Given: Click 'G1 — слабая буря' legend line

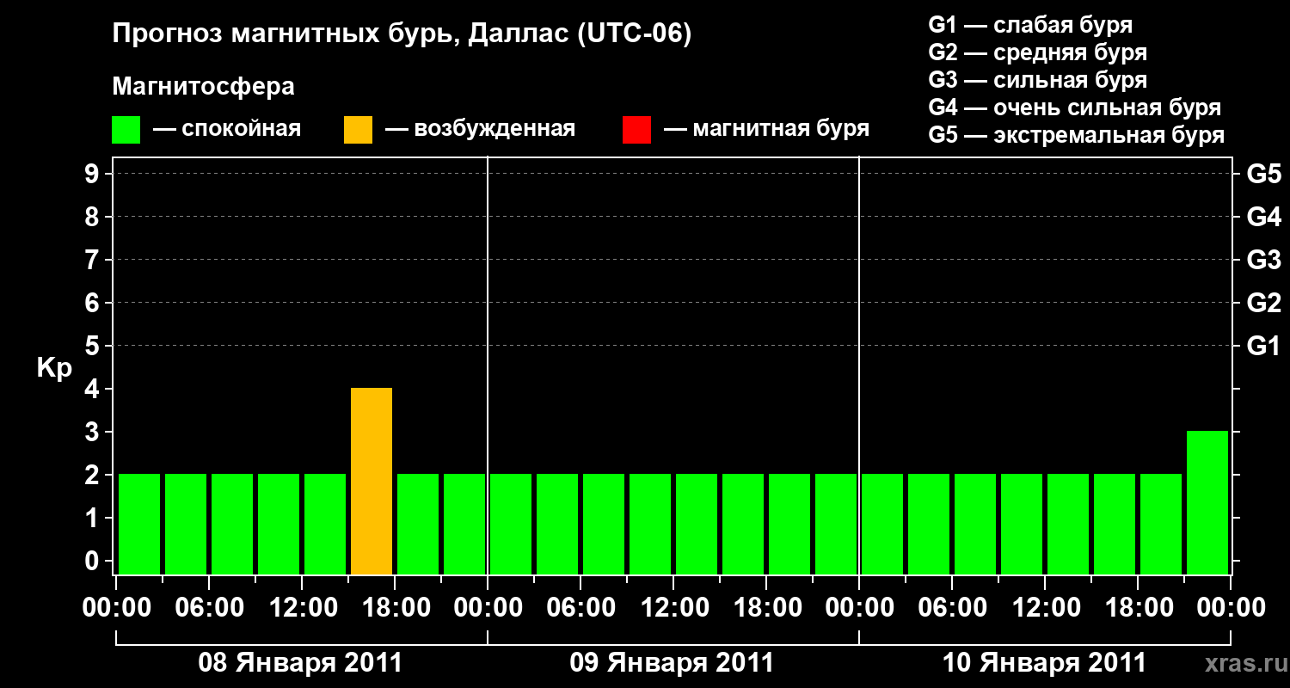Looking at the screenshot, I should click(1030, 25).
